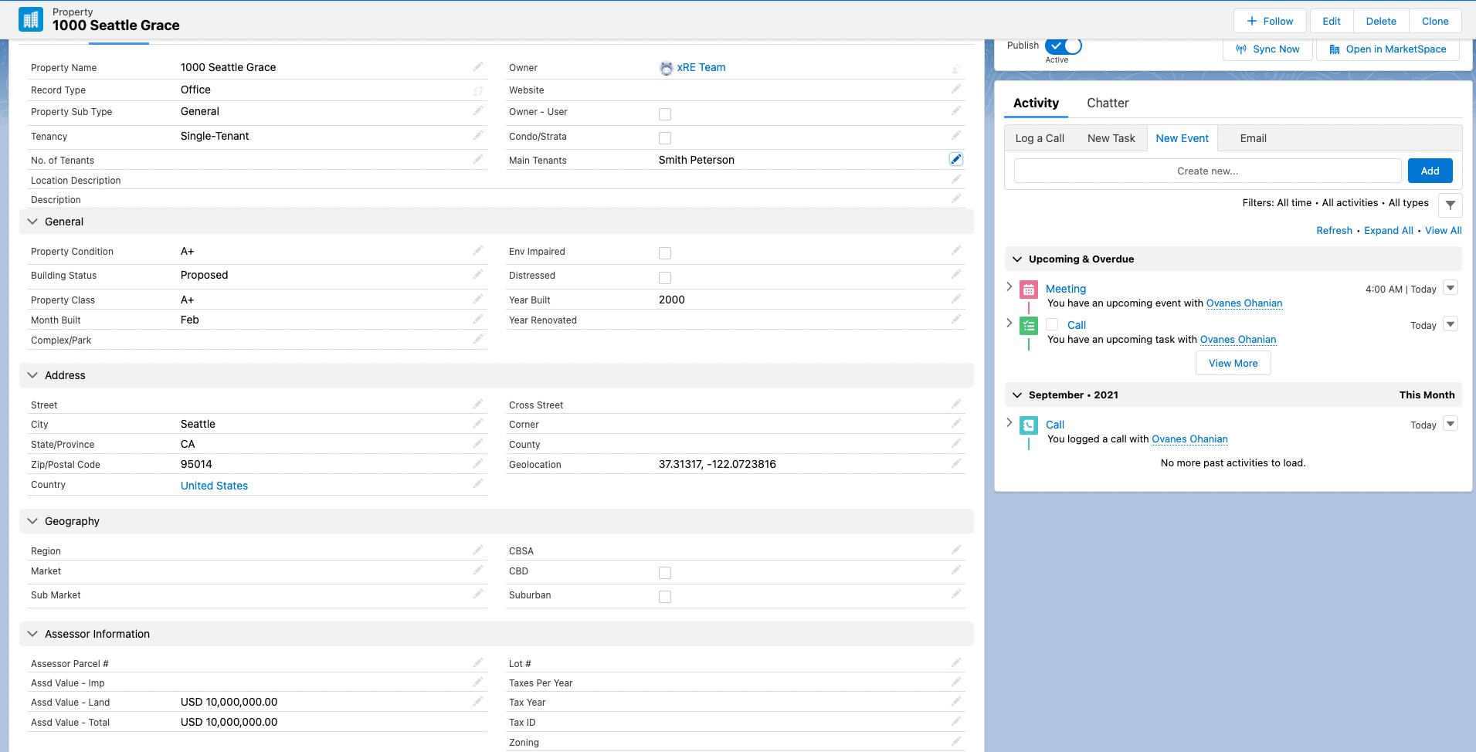The width and height of the screenshot is (1476, 752).
Task: Edit Region field pencil icon
Action: [478, 550]
